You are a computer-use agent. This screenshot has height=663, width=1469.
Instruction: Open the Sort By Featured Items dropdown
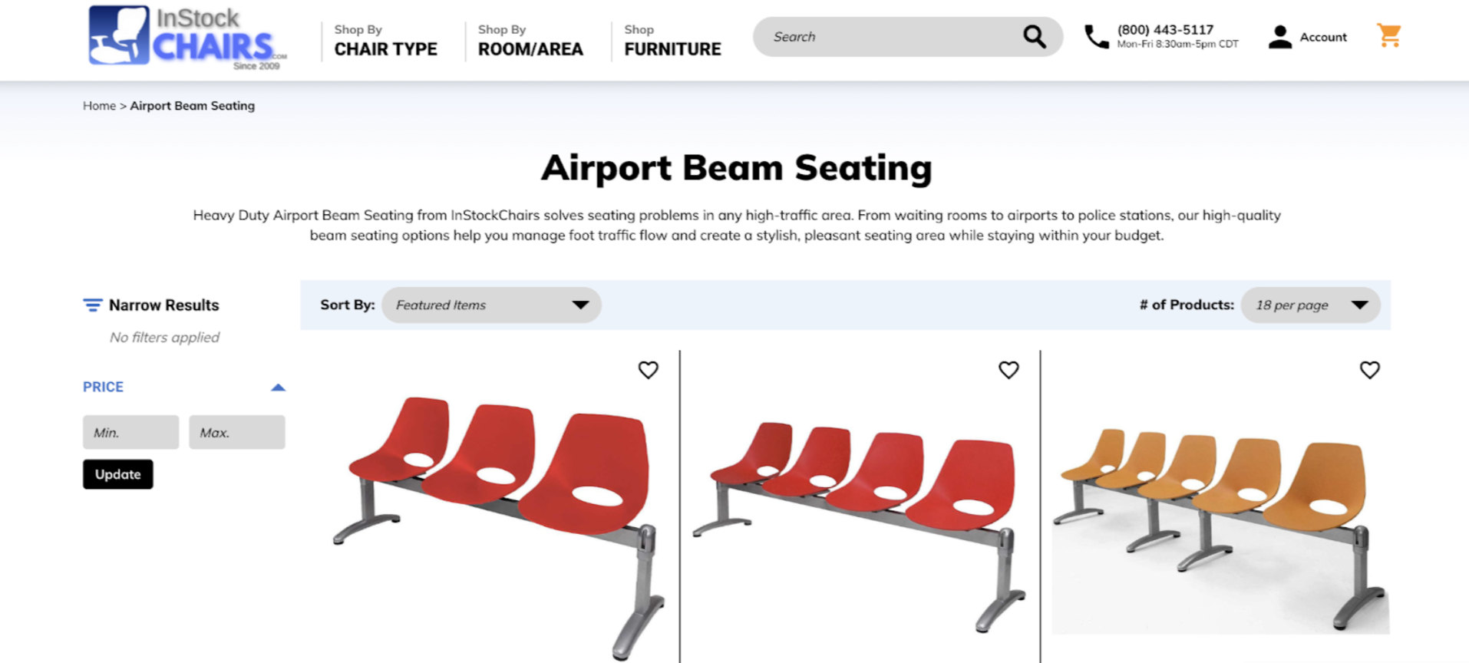[x=491, y=305]
